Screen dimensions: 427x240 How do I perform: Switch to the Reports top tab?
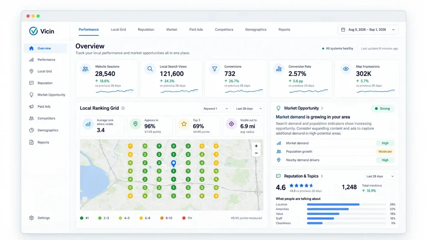pyautogui.click(x=284, y=29)
